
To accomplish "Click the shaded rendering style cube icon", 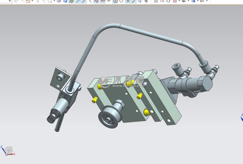I will [x=193, y=1].
